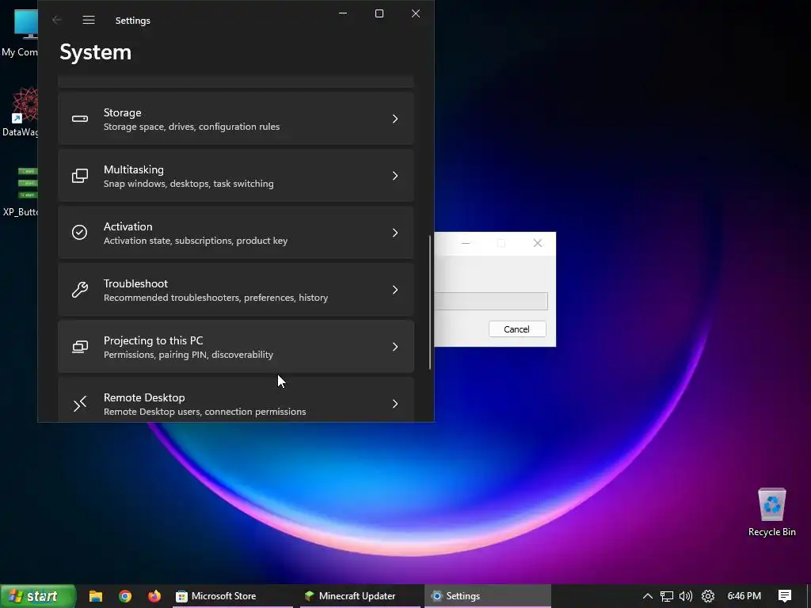The image size is (811, 608).
Task: Expand the Troubleshoot settings chevron
Action: click(x=395, y=290)
